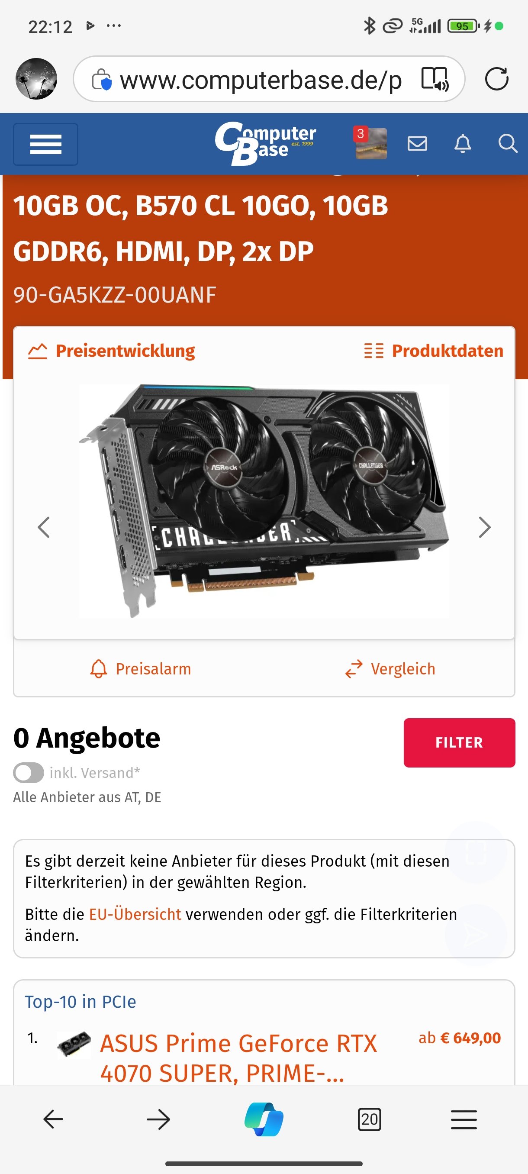Open browser tabs overview showing 20
The height and width of the screenshot is (1174, 528).
pyautogui.click(x=369, y=1119)
